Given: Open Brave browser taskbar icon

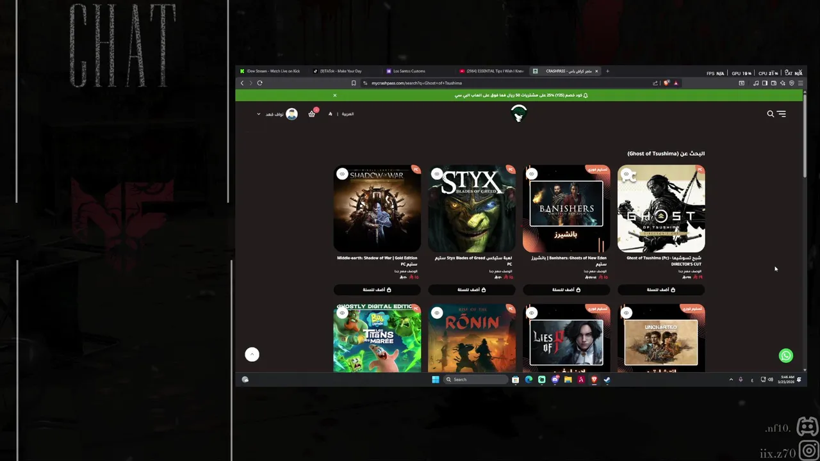Looking at the screenshot, I should (x=594, y=380).
